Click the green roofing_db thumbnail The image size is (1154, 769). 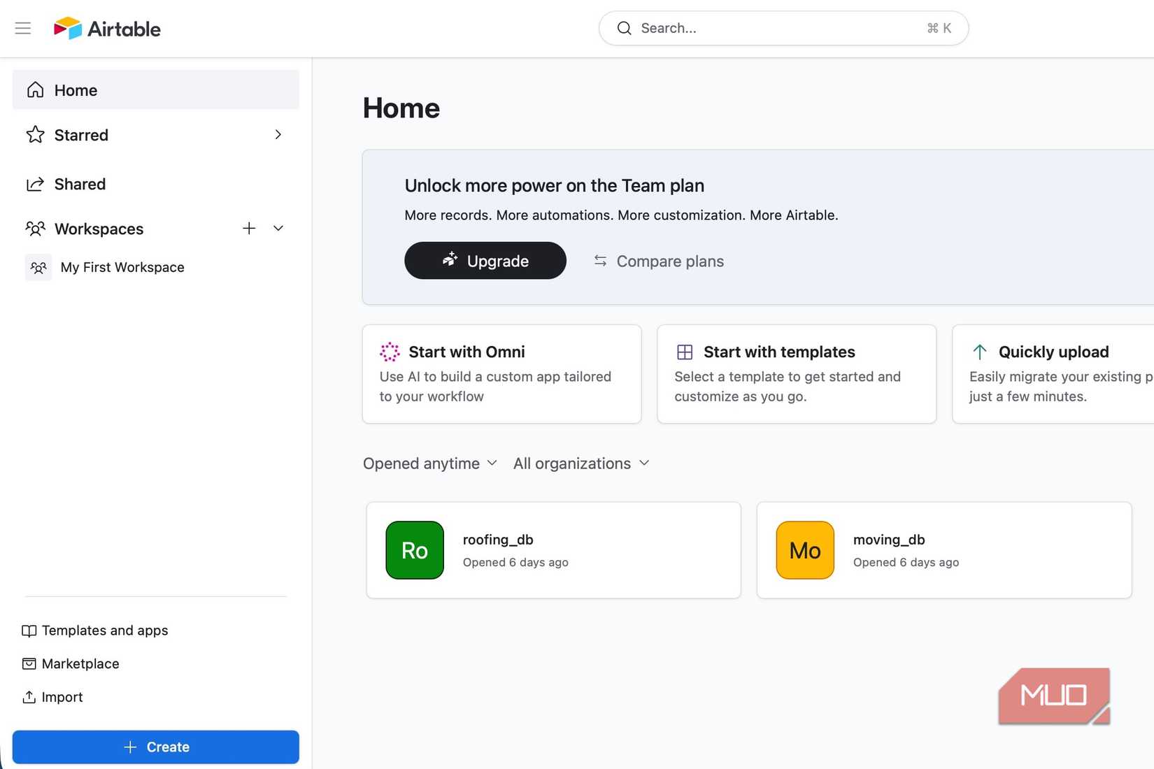click(414, 549)
